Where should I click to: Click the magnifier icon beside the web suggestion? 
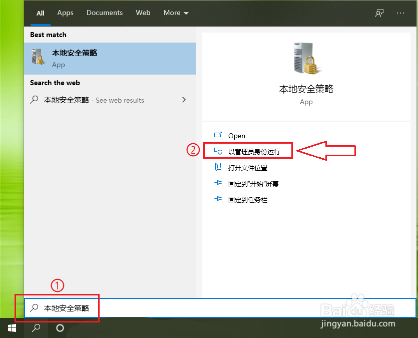click(35, 100)
